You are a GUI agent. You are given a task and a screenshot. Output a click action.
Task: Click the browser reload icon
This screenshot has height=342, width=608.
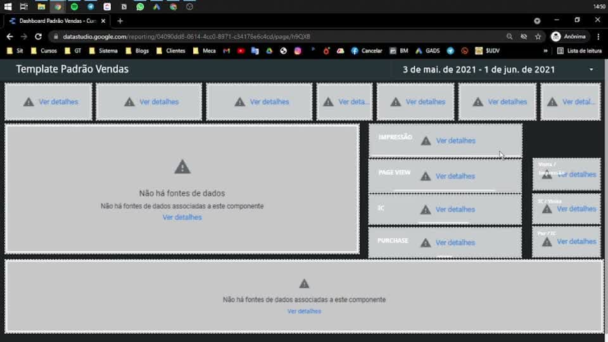(38, 37)
